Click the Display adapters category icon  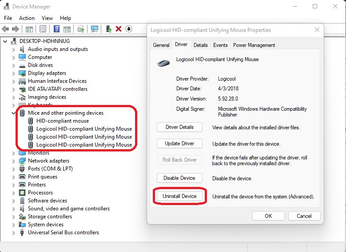click(x=22, y=73)
